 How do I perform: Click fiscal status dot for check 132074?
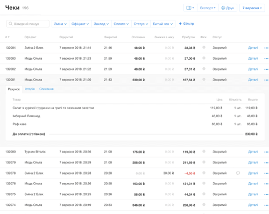[204, 205]
